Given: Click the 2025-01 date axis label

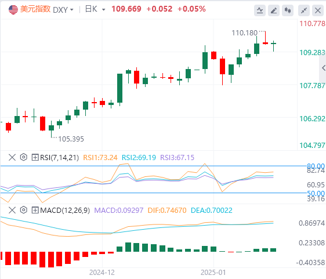Looking at the screenshot, I should pos(213,273).
